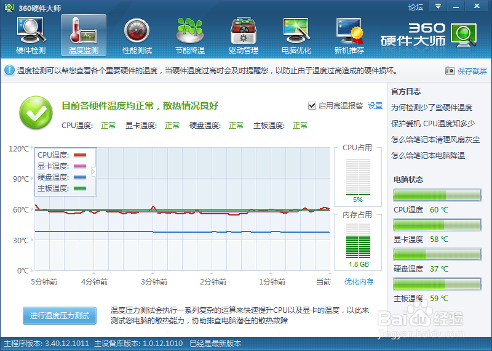The image size is (492, 351).
Task: Click 保存截屏 link
Action: pyautogui.click(x=472, y=71)
